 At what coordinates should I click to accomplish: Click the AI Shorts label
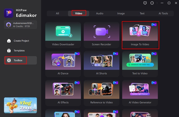(x=101, y=73)
